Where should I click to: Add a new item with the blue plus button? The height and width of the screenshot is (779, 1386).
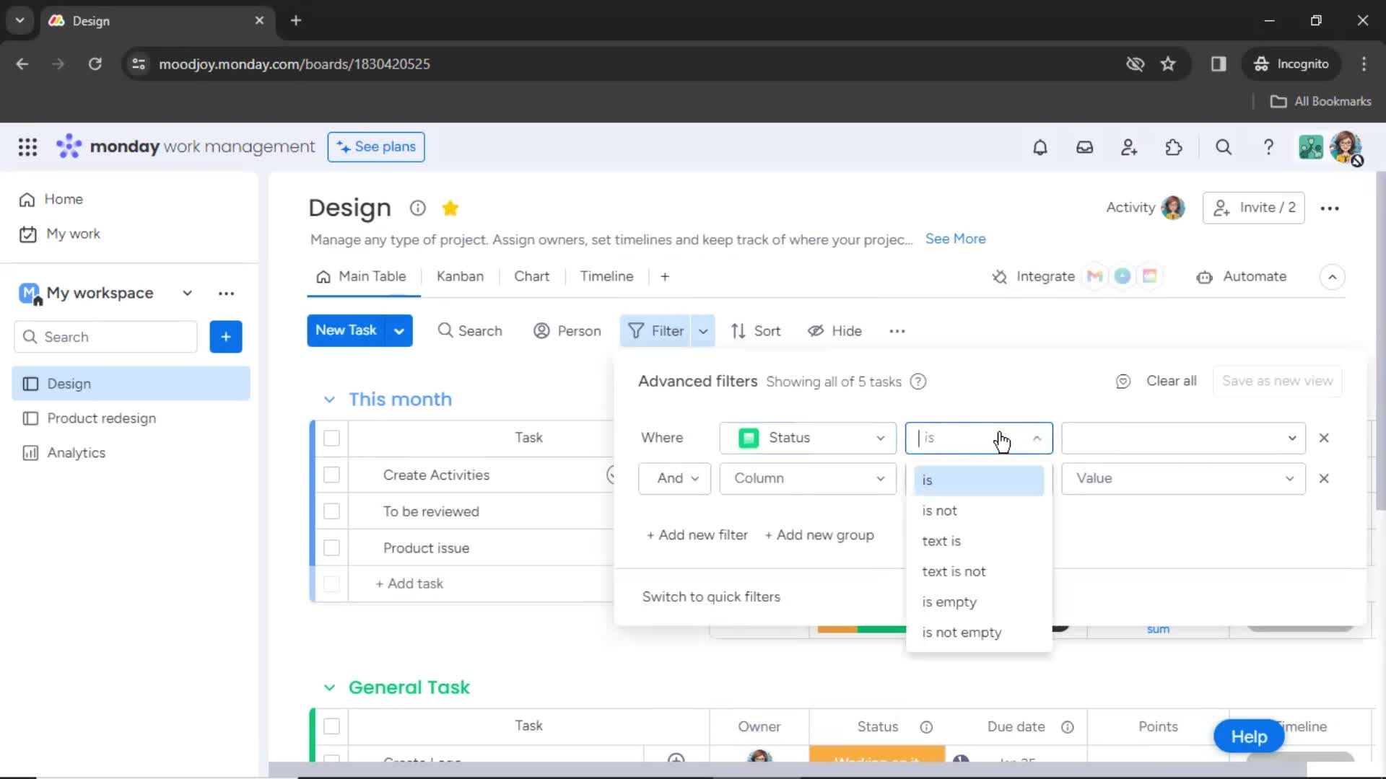tap(226, 337)
